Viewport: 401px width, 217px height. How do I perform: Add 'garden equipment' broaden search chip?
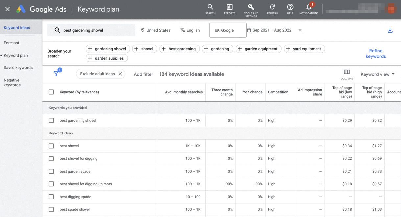[259, 49]
